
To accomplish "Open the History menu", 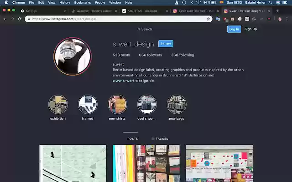I will 65,2.
